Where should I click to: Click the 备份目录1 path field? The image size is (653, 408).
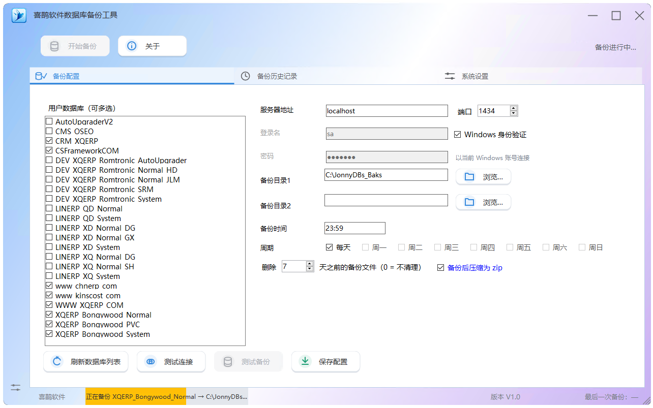(x=386, y=175)
